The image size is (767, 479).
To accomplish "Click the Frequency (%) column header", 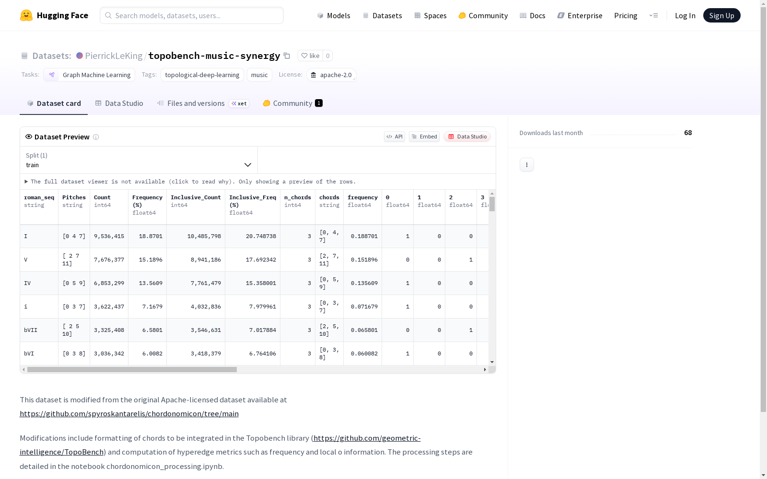I will coord(148,206).
